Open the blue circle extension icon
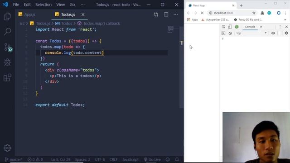Viewport: 290px width, 163px height. coord(279,13)
